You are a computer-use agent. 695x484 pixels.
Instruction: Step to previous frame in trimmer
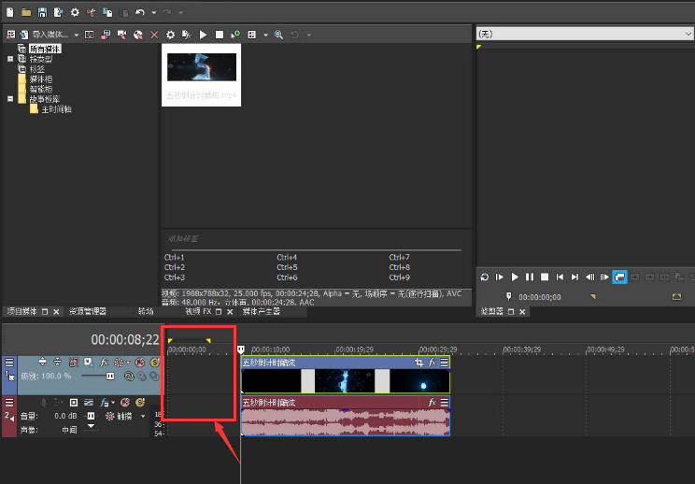[x=590, y=277]
